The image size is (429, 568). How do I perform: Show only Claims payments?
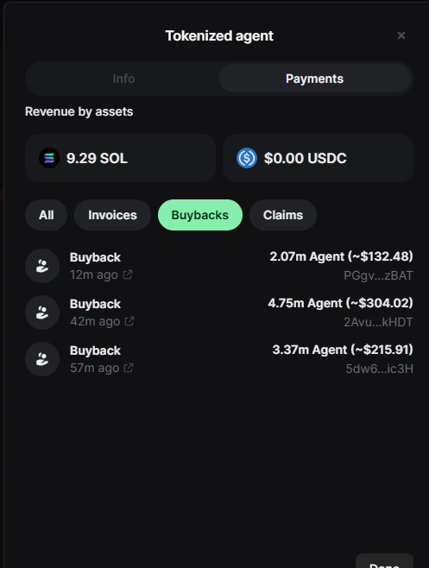[x=283, y=215]
